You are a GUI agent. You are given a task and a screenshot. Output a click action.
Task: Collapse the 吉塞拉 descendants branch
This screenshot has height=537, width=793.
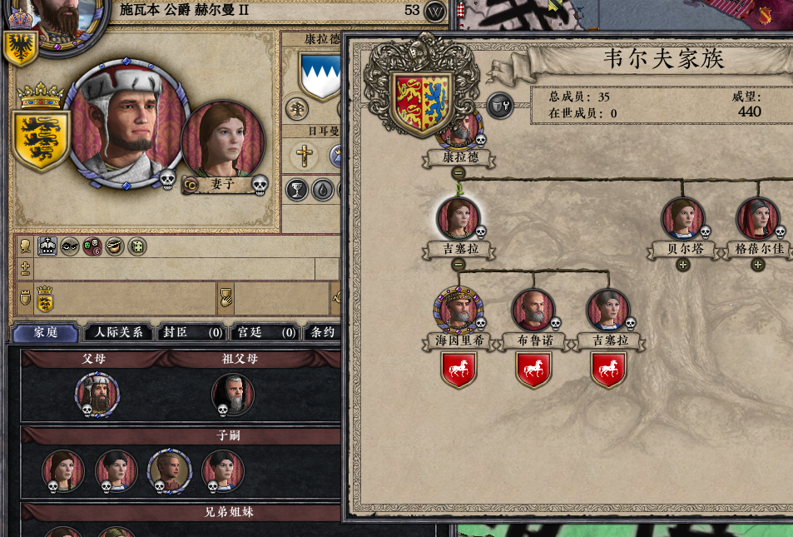point(458,264)
